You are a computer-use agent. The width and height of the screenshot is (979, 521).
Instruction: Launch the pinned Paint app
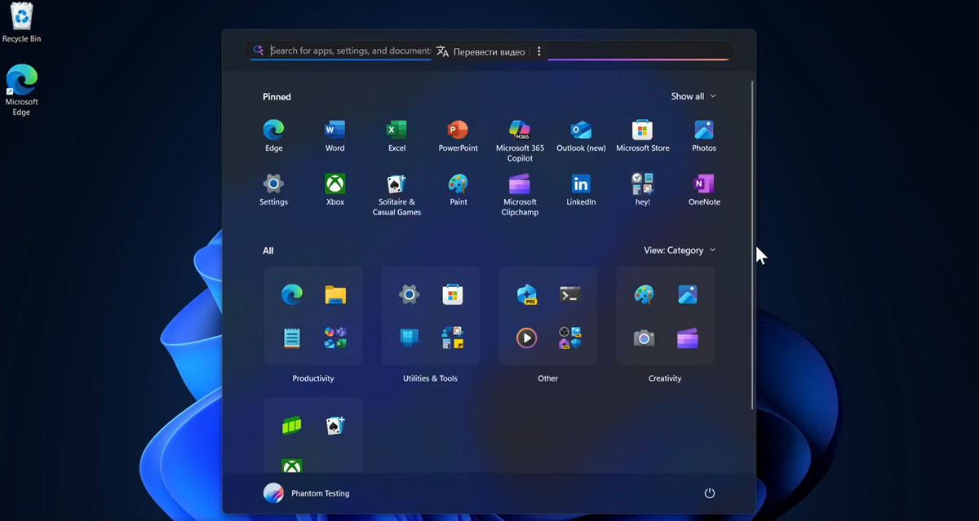pos(458,189)
